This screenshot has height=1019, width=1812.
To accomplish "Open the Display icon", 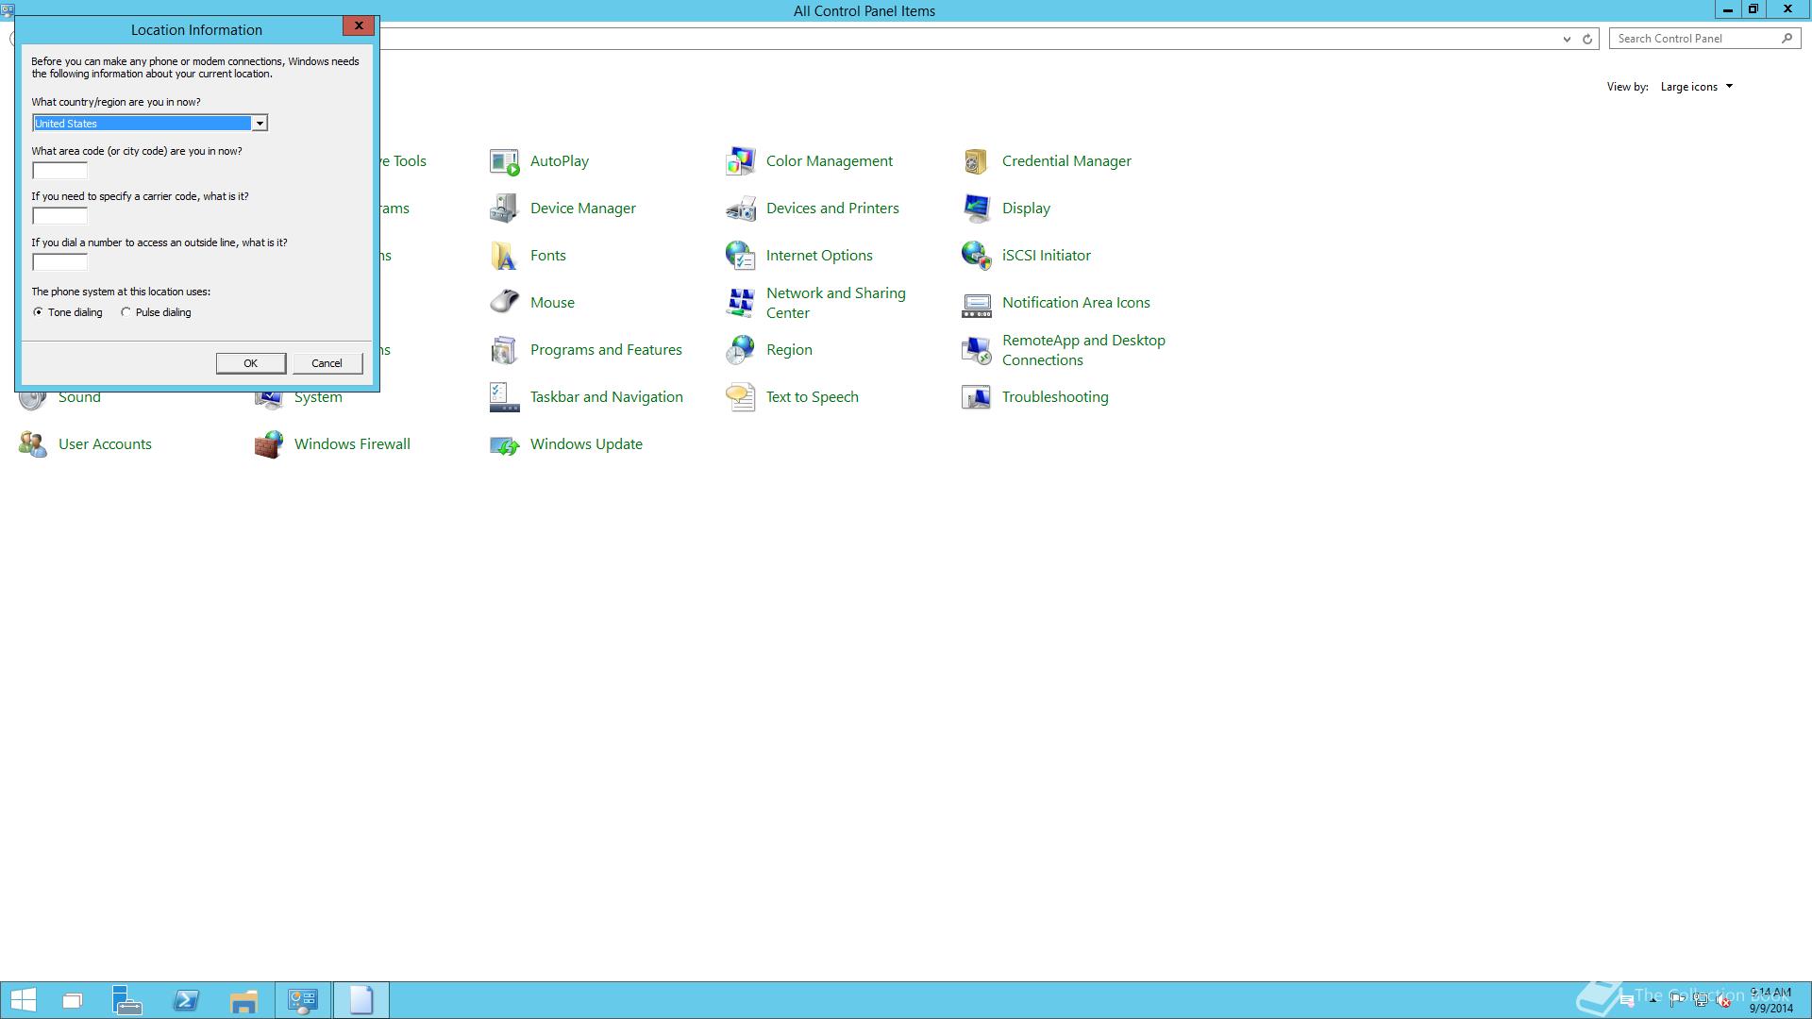I will click(x=977, y=209).
